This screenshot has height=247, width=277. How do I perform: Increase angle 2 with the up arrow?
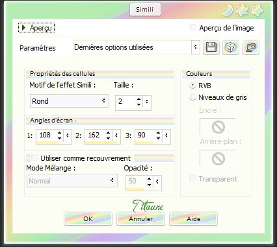tap(109, 133)
